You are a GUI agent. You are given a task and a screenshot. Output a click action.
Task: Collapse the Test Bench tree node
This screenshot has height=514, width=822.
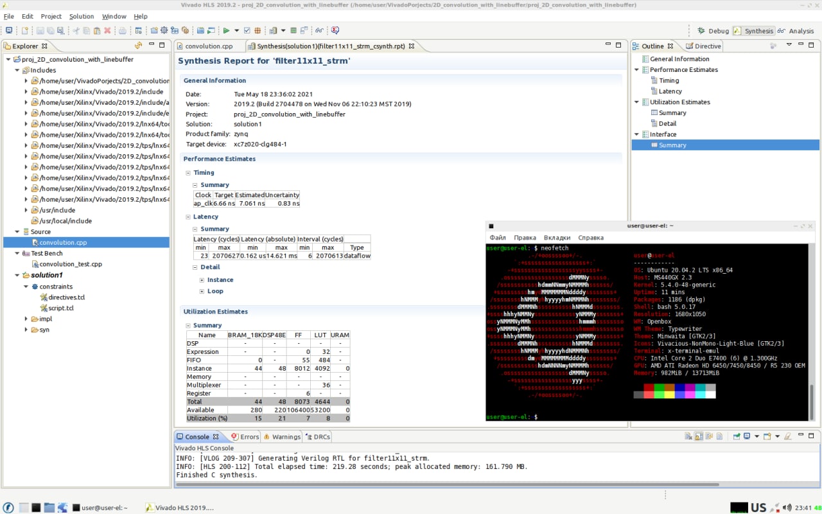(x=17, y=253)
